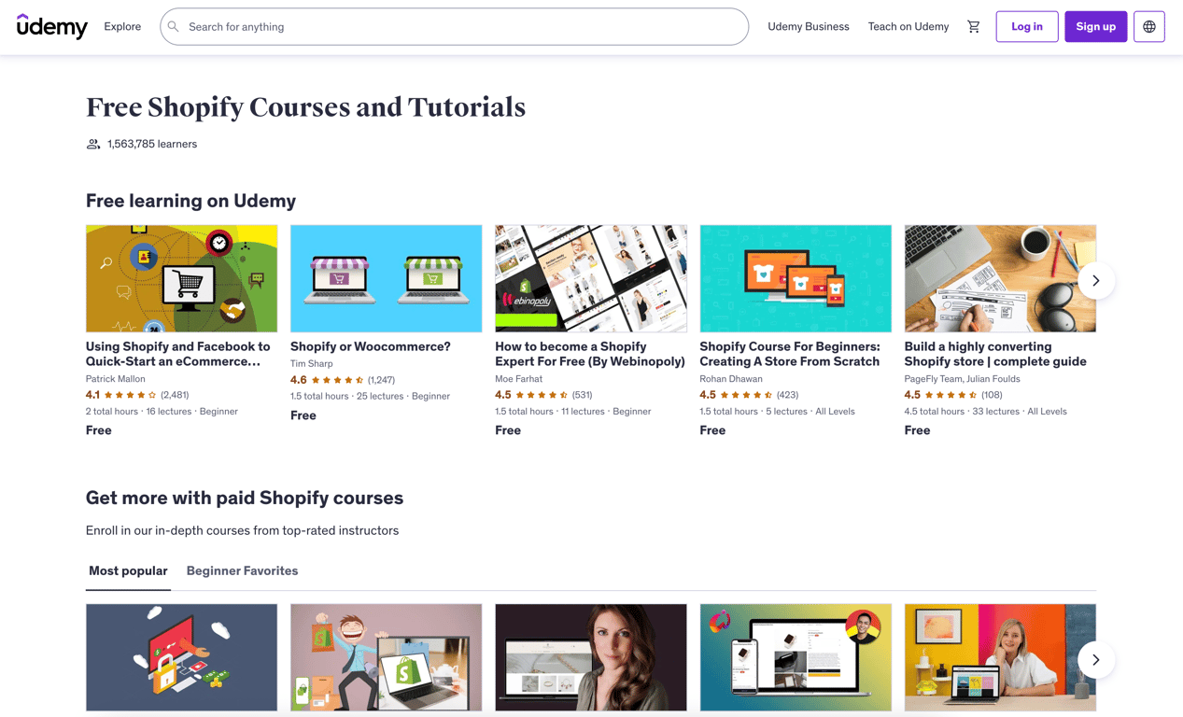Open the Shopify or Woocommerce thumbnail
Viewport: 1183px width, 717px height.
386,278
